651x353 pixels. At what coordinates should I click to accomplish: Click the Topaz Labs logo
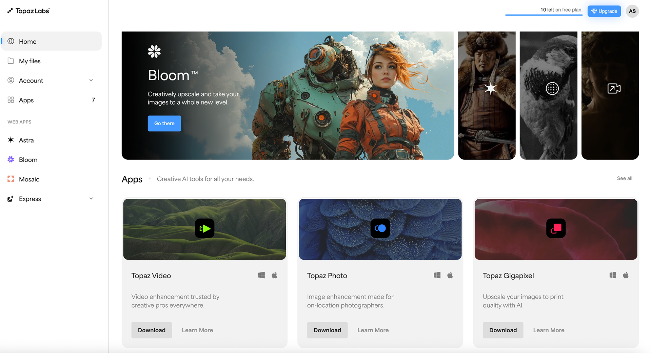click(x=28, y=11)
